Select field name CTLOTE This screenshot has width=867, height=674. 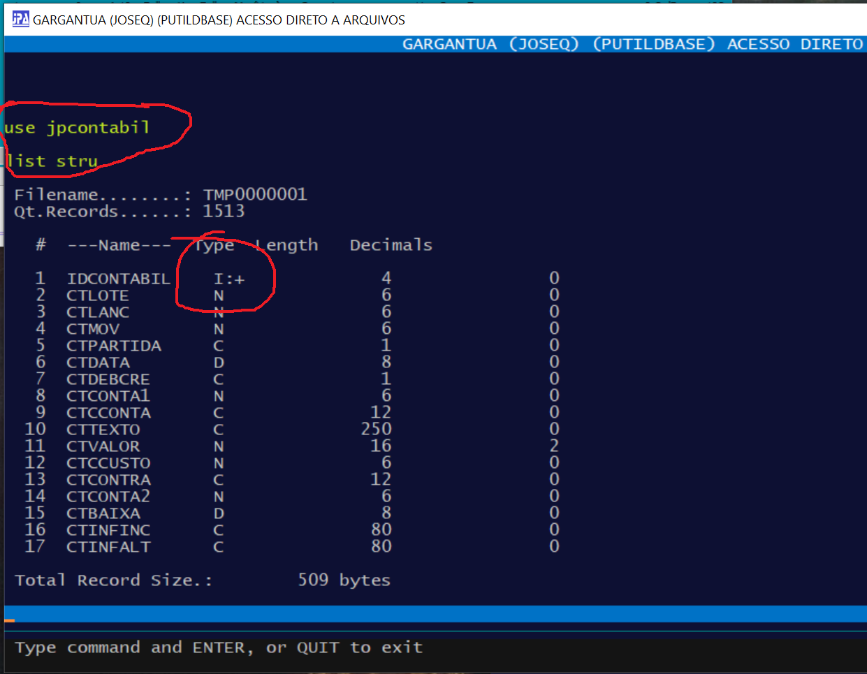(98, 295)
